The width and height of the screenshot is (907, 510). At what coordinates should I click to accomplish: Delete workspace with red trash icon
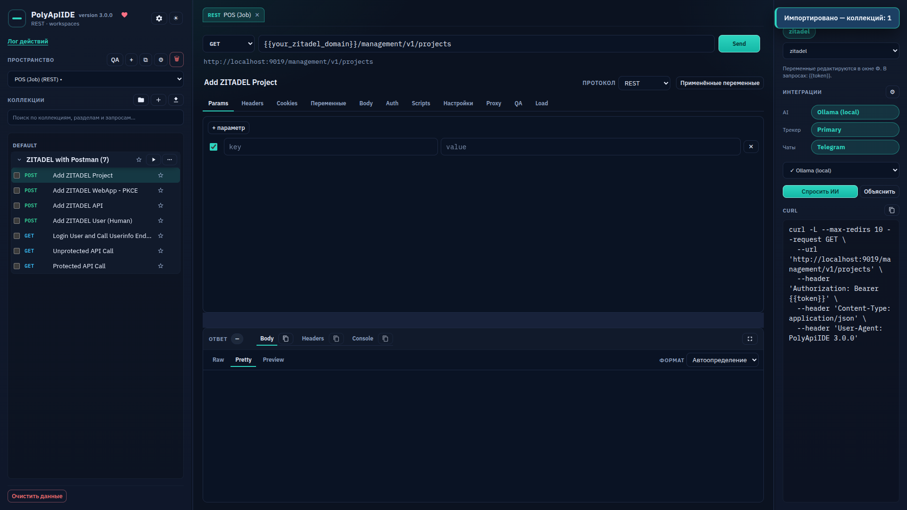click(177, 59)
